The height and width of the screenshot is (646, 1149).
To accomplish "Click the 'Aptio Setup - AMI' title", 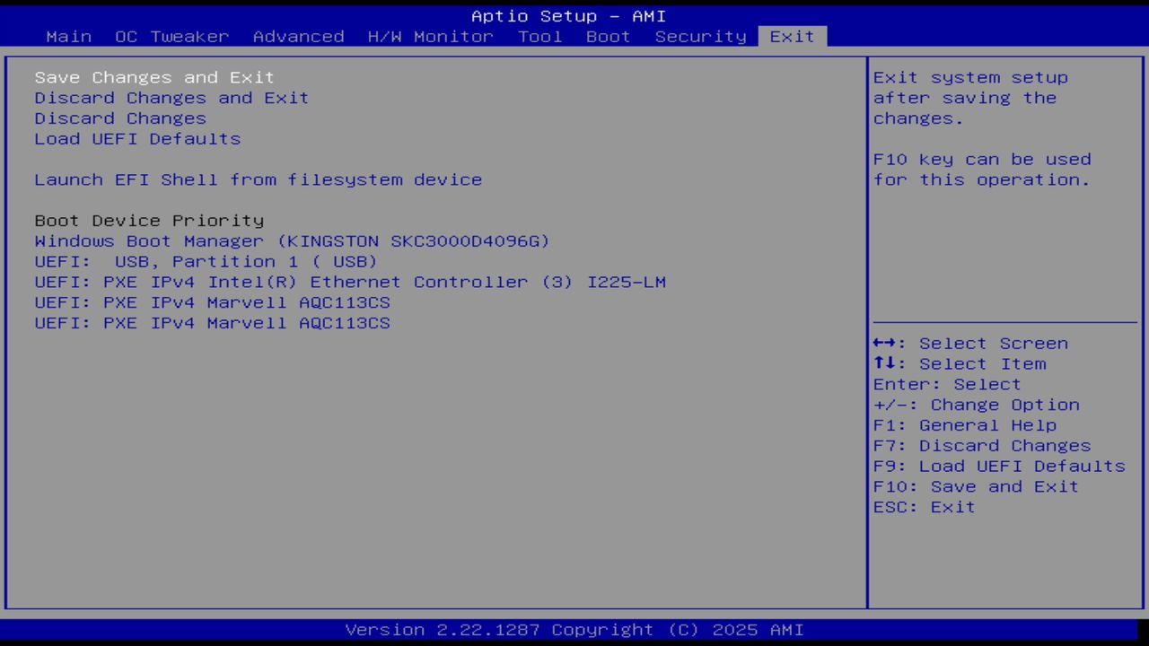I will coord(569,16).
